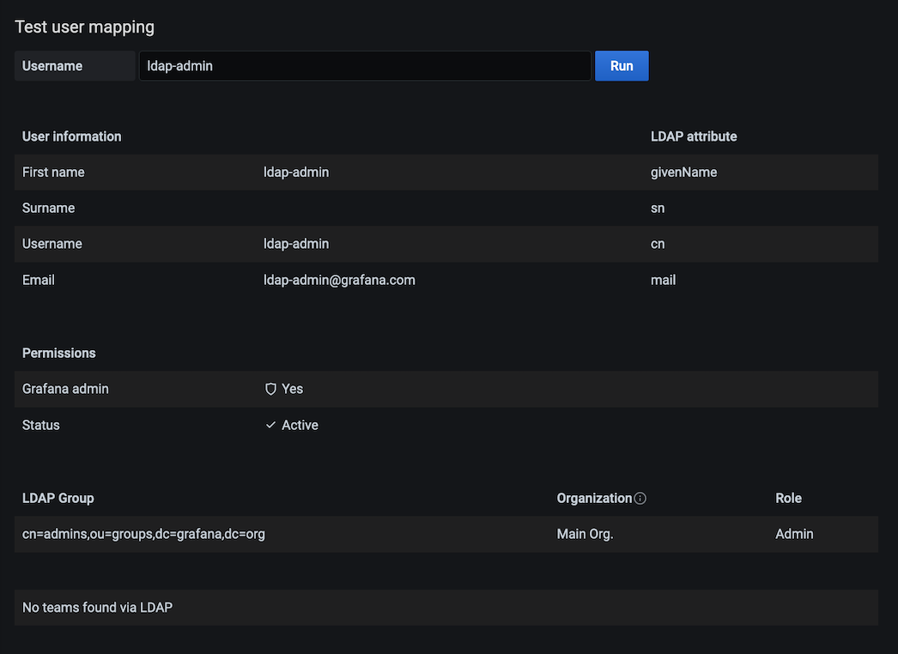Click the Admin role value
Image resolution: width=898 pixels, height=654 pixels.
pyautogui.click(x=794, y=534)
